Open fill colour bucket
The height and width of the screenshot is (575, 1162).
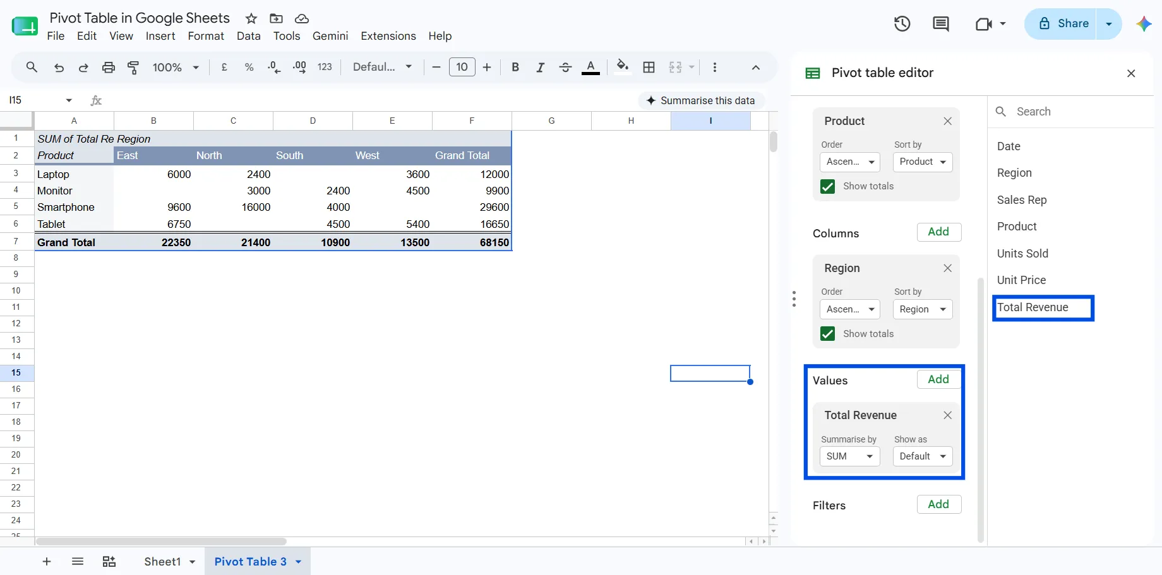click(x=623, y=67)
